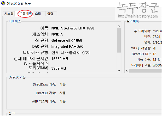162x116 pixels.
Task: Click the 주 드라이버 label
Action: tap(143, 31)
